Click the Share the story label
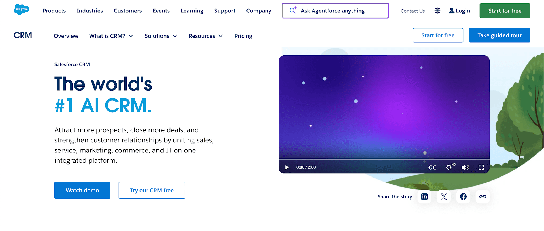Viewport: 544px width, 231px height. click(395, 197)
